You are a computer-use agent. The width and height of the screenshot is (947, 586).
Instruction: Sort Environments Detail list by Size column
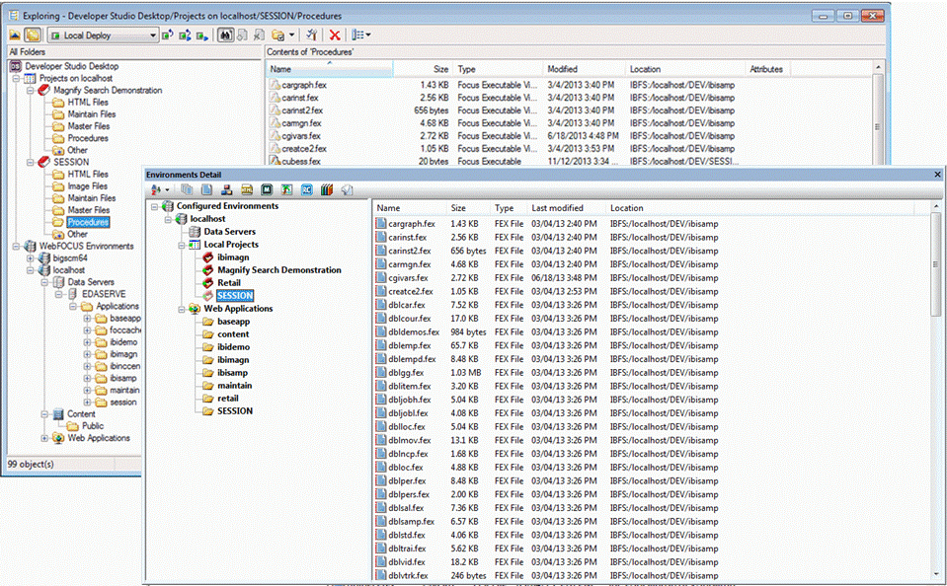pyautogui.click(x=469, y=208)
